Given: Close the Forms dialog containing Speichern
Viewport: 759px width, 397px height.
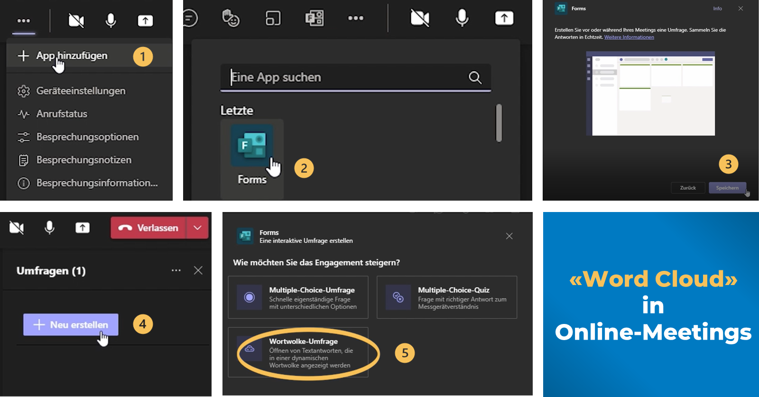Looking at the screenshot, I should [740, 9].
